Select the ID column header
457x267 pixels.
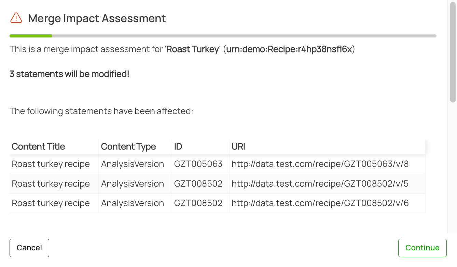(178, 147)
